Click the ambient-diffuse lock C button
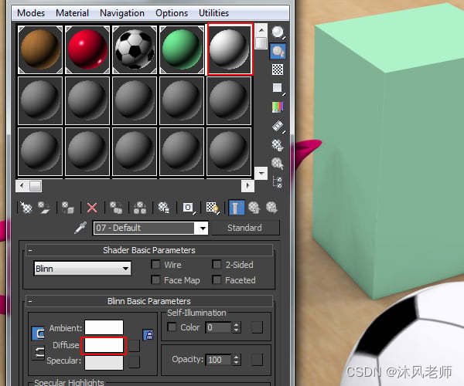The image size is (464, 386). 38,334
